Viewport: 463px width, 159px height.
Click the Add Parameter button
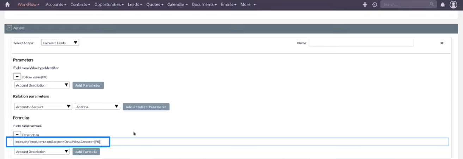point(88,85)
